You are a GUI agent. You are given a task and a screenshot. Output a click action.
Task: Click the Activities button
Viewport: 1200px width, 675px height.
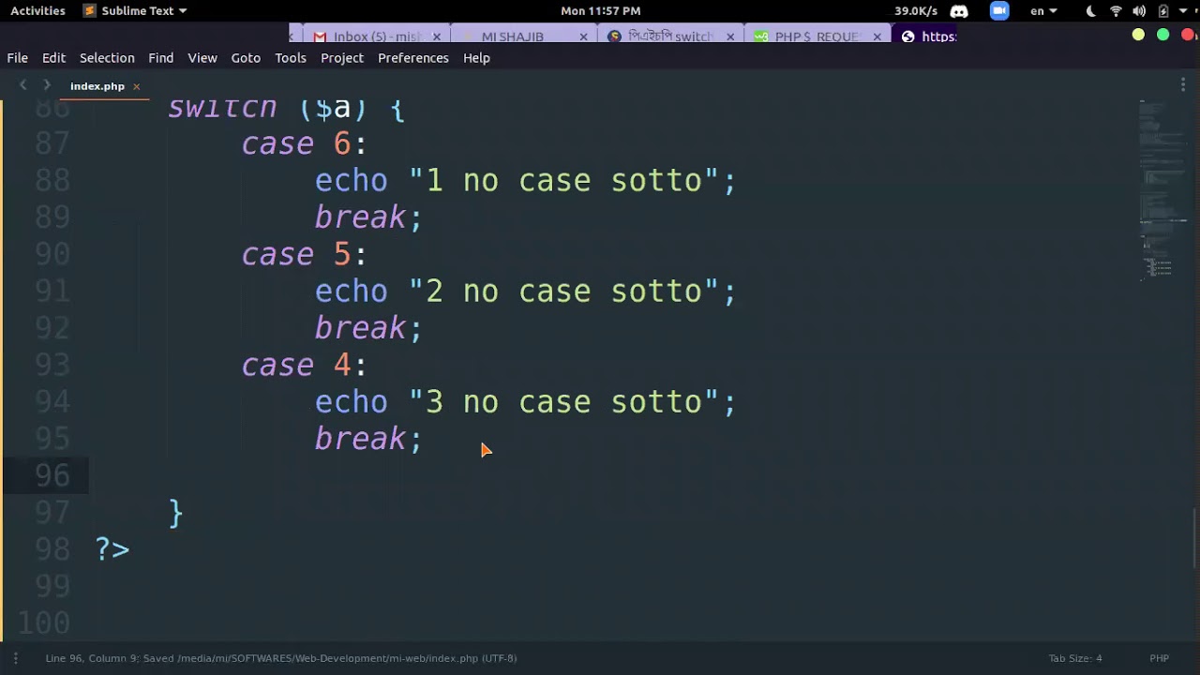point(37,10)
